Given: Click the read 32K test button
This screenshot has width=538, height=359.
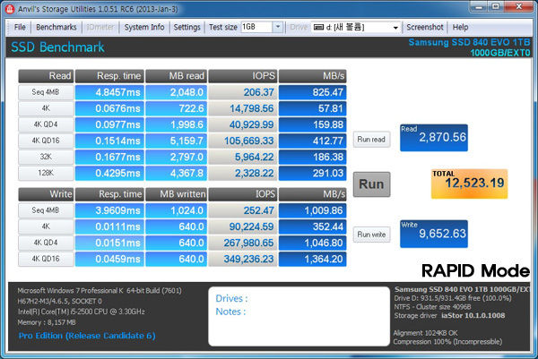Looking at the screenshot, I should click(x=46, y=157).
